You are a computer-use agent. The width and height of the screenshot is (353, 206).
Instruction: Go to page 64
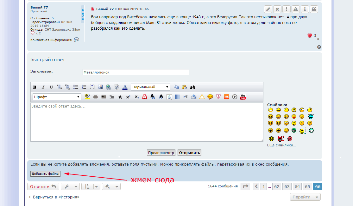(x=297, y=186)
